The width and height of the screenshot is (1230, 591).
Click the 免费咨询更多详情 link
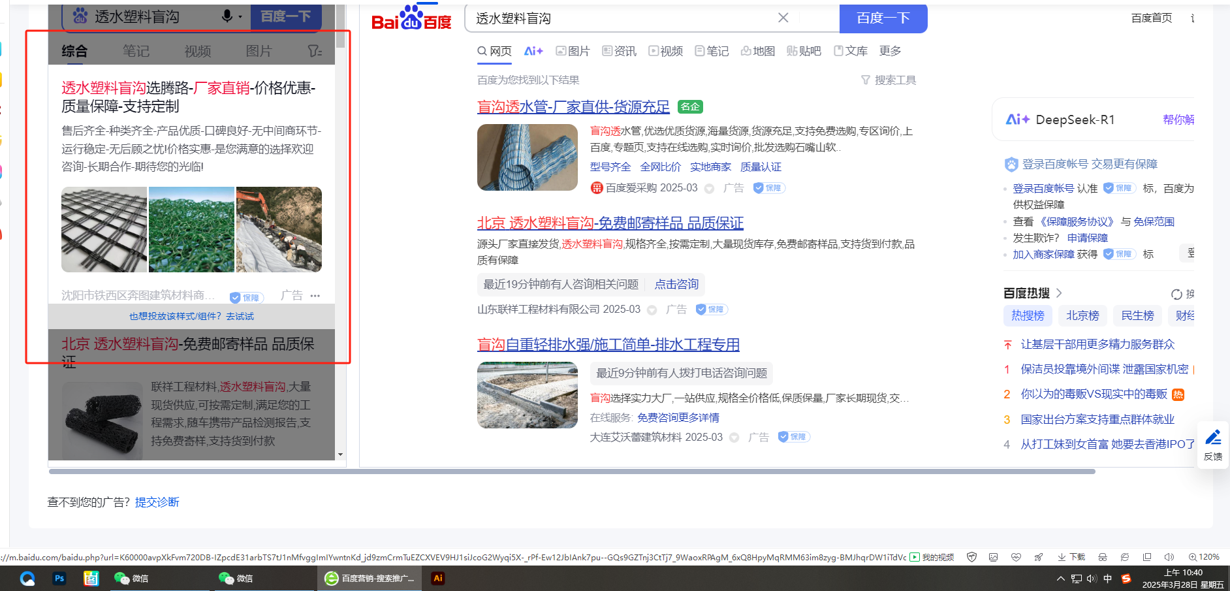[x=678, y=417]
